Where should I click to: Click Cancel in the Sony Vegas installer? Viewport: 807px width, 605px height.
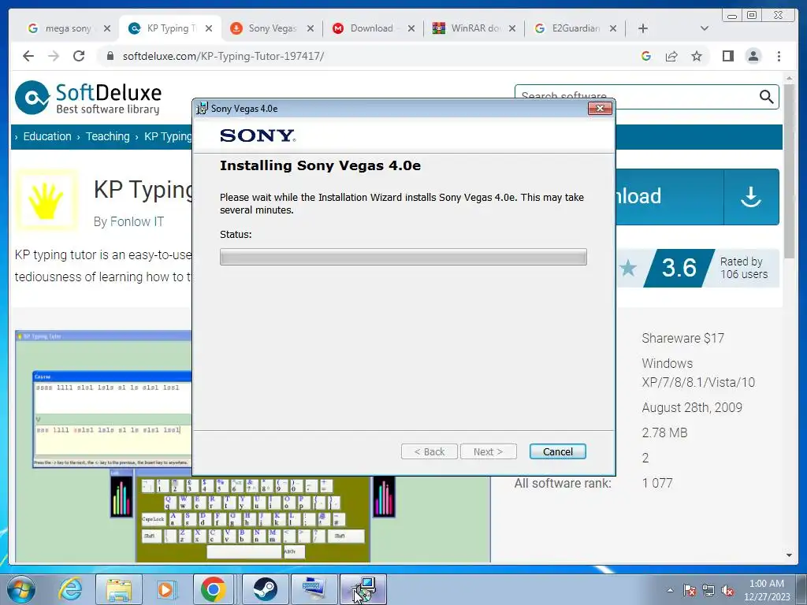tap(558, 451)
